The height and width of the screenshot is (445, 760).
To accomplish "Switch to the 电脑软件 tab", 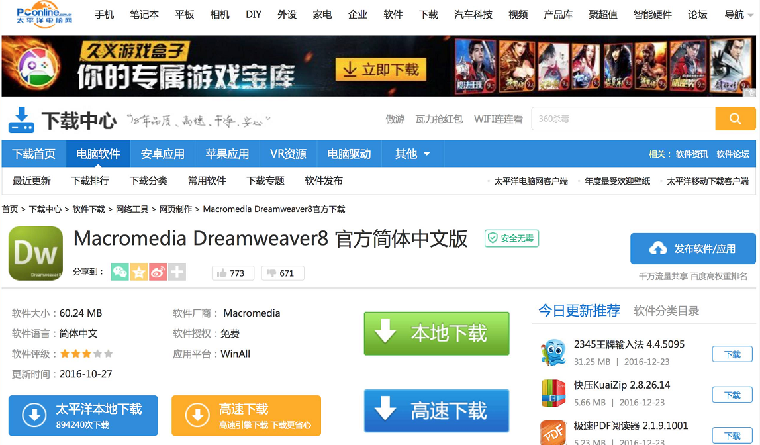I will (x=98, y=154).
